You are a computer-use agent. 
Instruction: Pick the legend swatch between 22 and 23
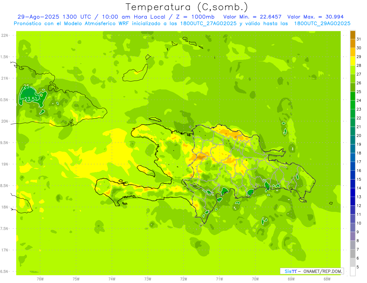point(353,114)
